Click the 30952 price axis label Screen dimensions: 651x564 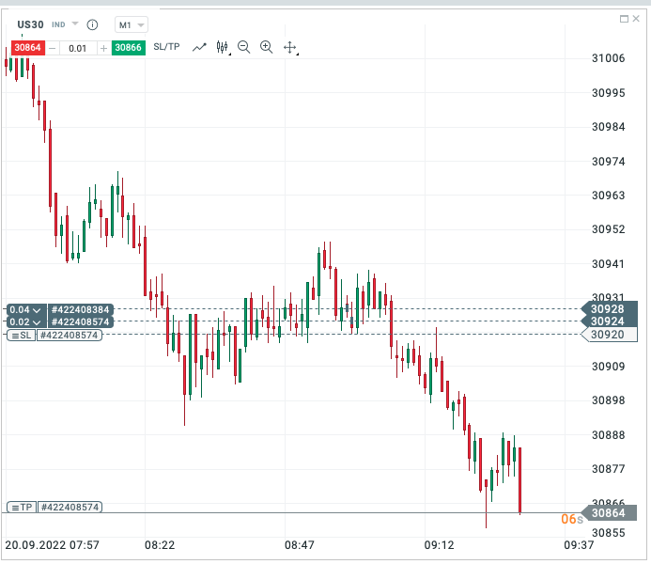608,229
